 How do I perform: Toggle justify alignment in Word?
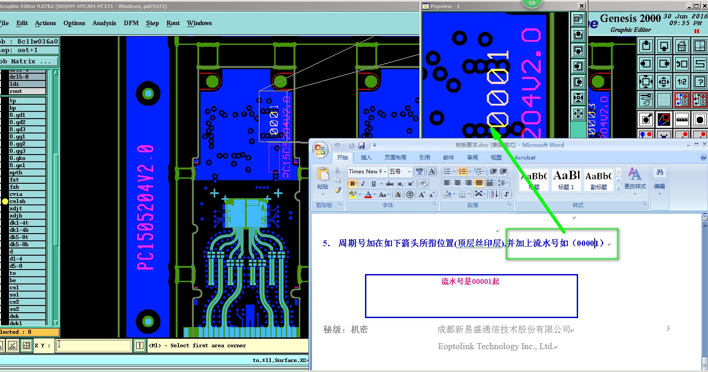(x=479, y=183)
